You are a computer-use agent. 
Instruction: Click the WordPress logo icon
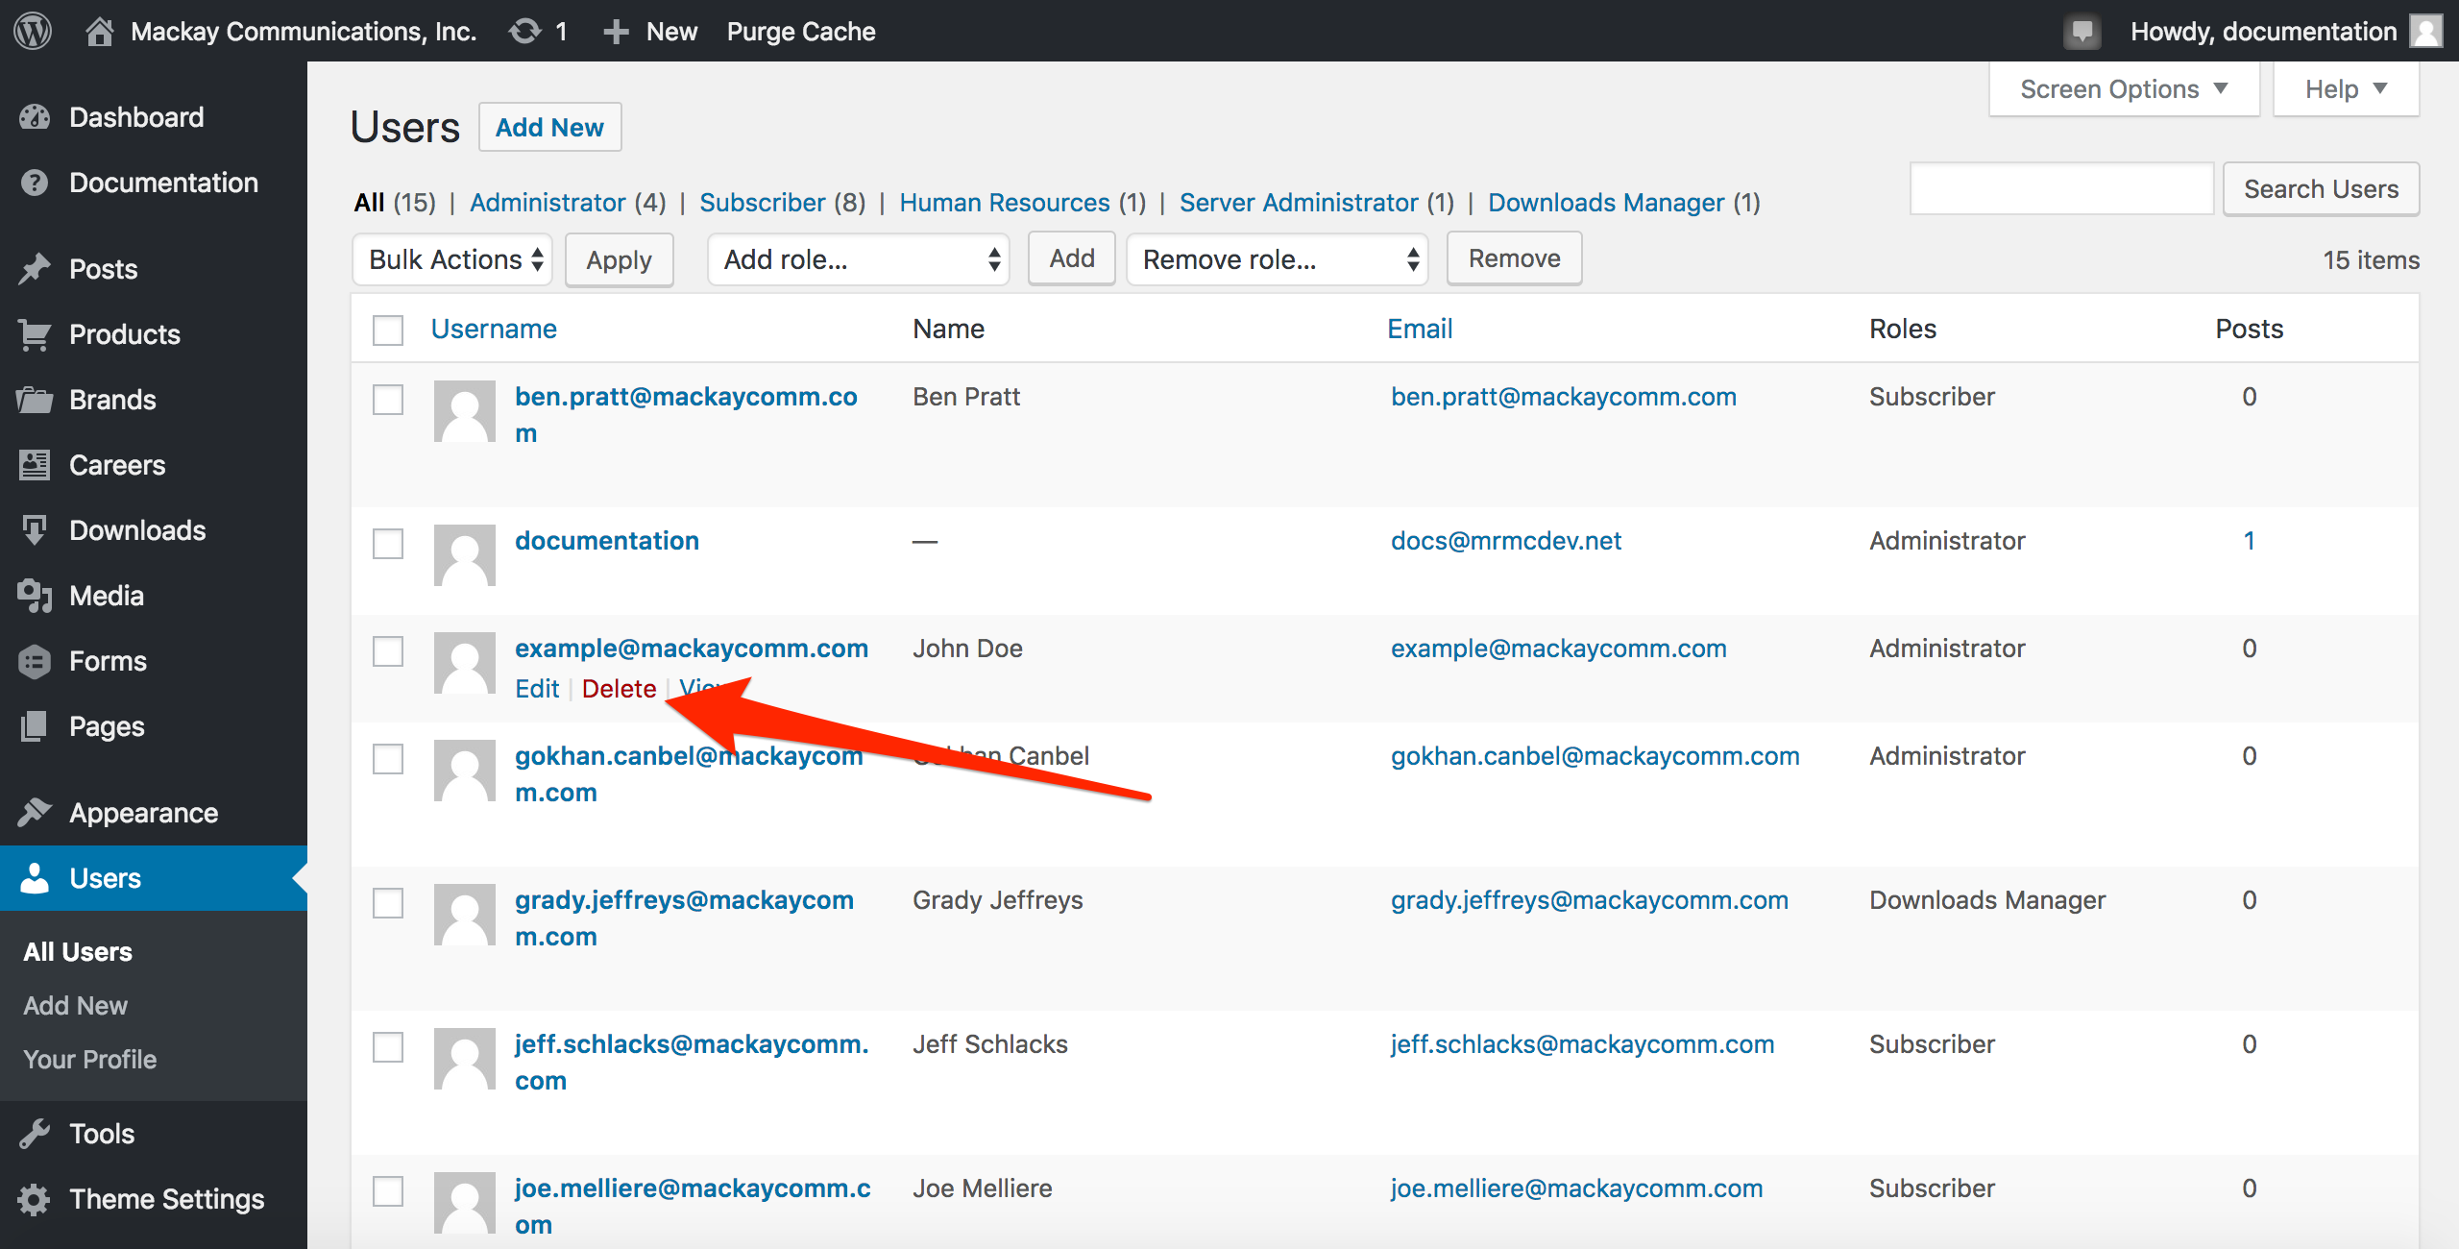pyautogui.click(x=33, y=31)
